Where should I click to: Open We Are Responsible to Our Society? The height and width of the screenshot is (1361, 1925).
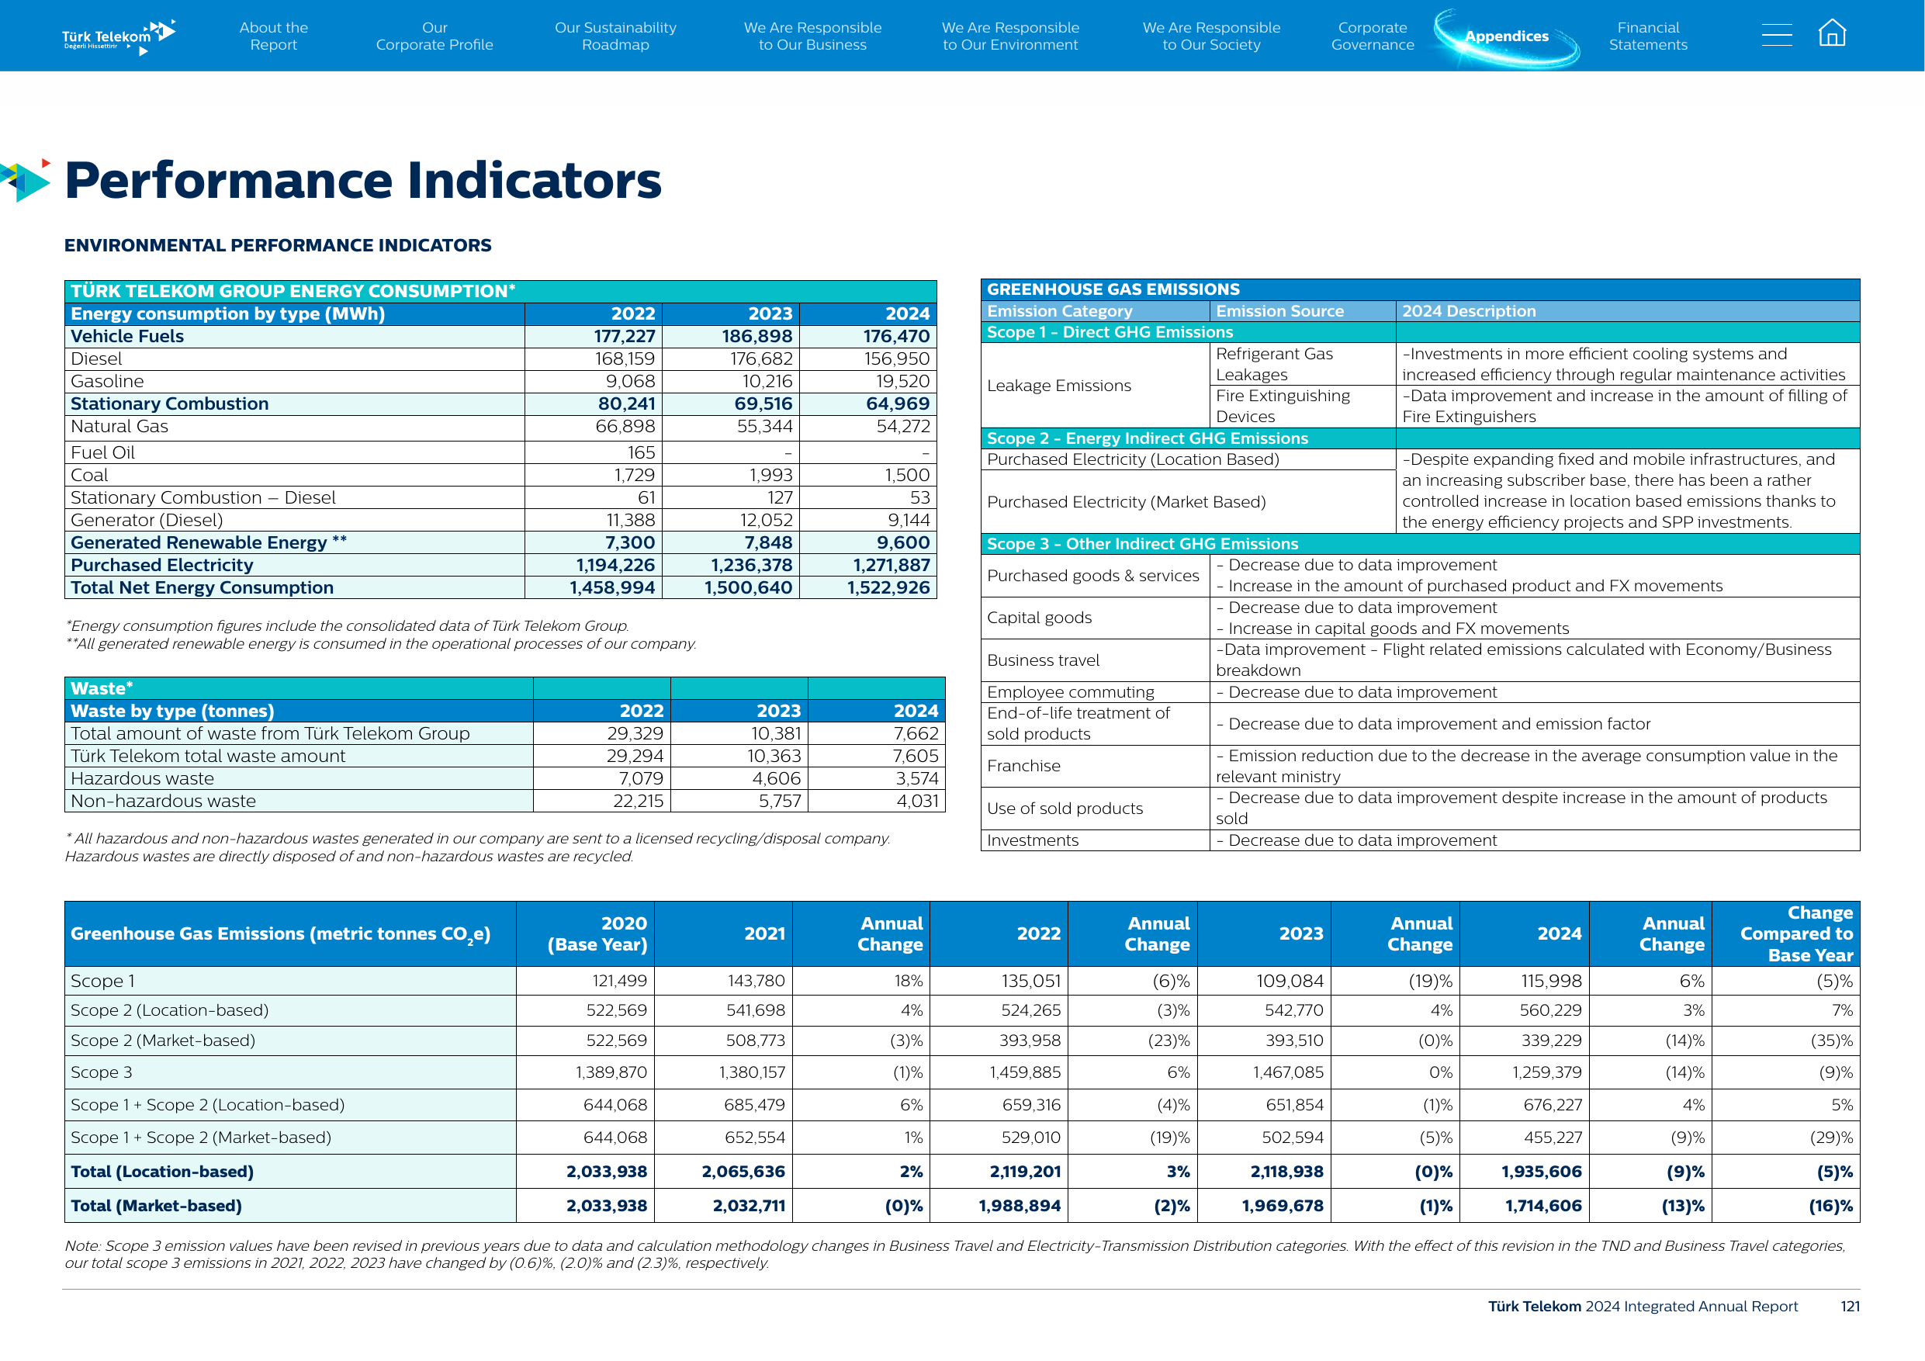(x=1211, y=36)
